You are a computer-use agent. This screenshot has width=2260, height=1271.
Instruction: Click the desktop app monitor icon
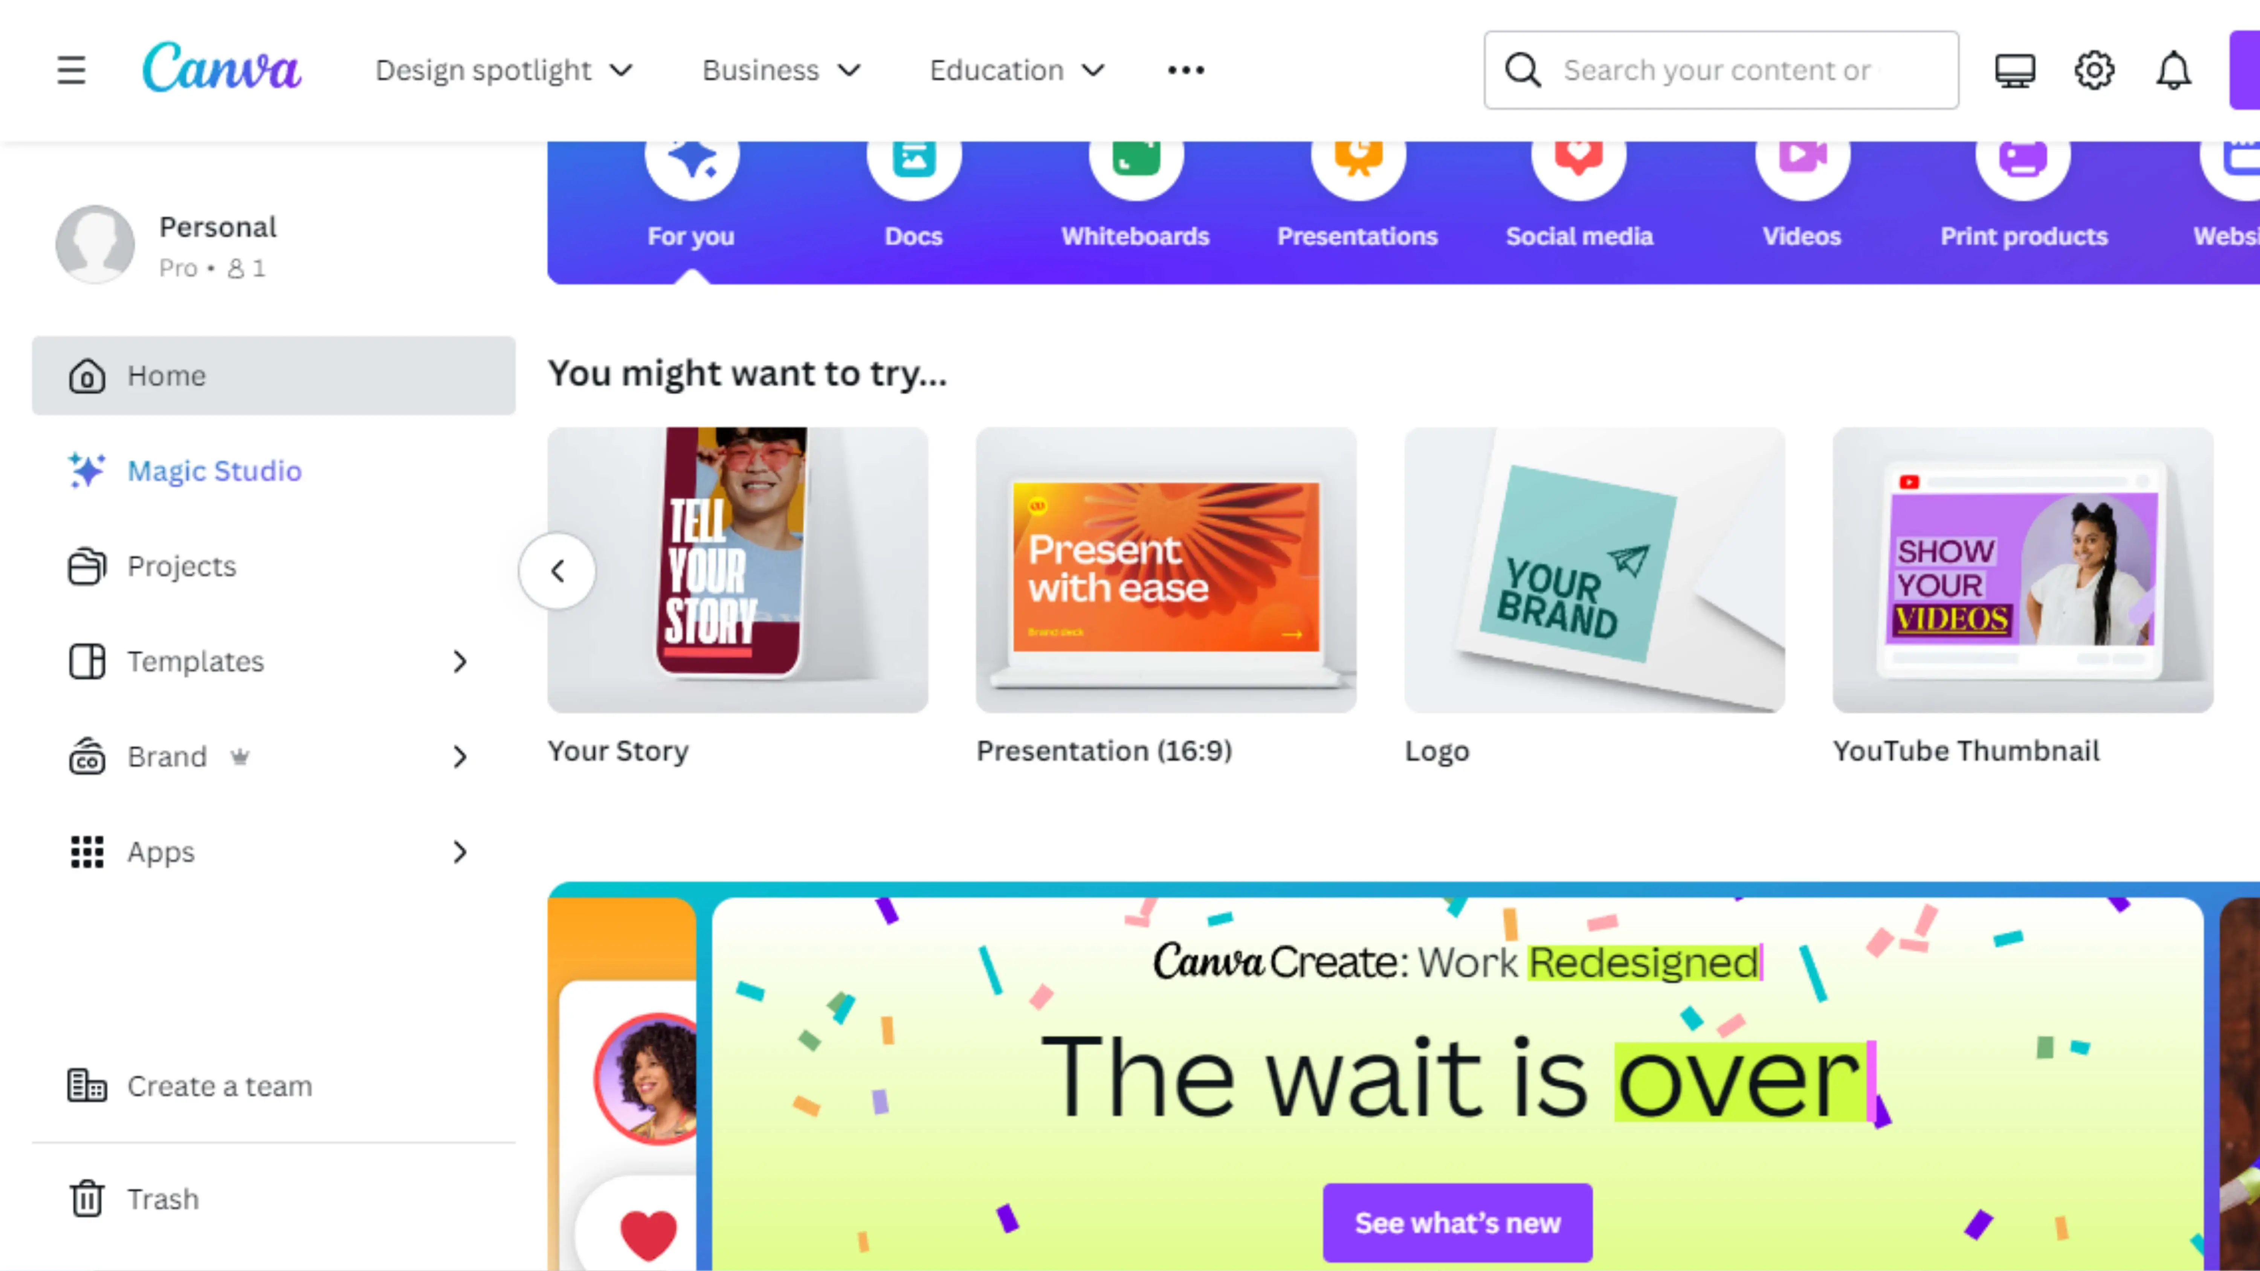pyautogui.click(x=2015, y=70)
